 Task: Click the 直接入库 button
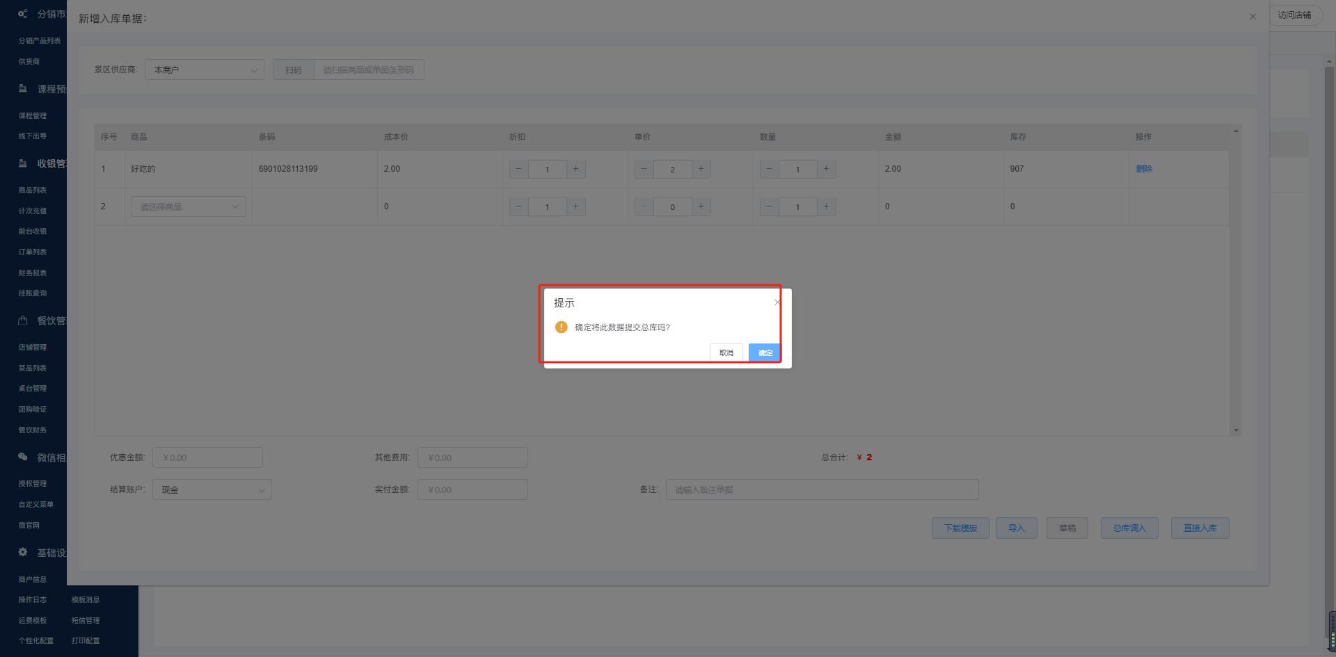tap(1200, 528)
